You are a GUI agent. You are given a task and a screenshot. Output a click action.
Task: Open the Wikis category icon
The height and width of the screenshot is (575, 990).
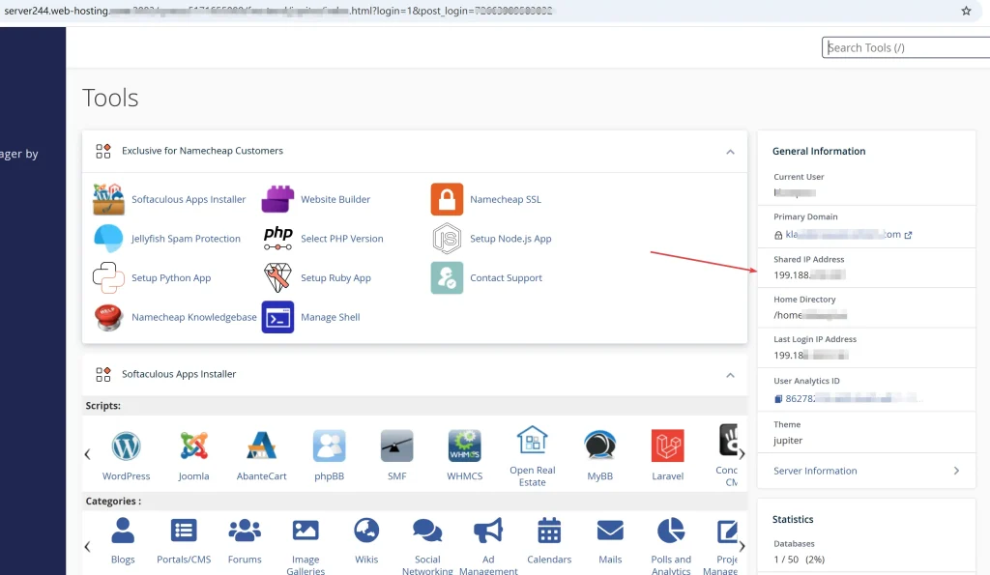[366, 531]
